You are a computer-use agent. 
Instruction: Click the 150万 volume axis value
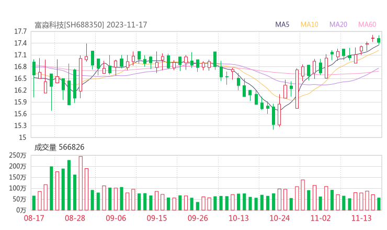point(18,177)
